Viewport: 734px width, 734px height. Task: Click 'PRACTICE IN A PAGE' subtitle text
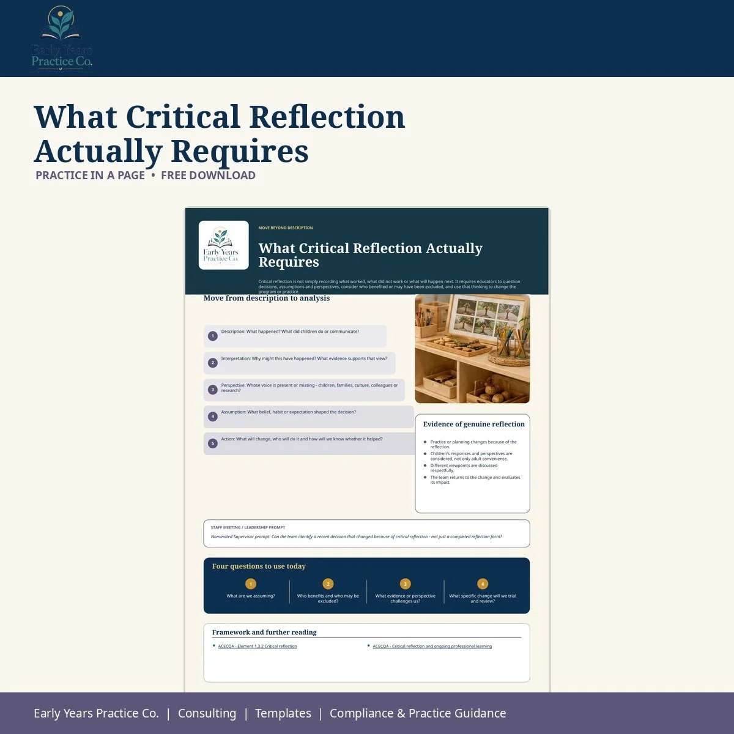90,176
